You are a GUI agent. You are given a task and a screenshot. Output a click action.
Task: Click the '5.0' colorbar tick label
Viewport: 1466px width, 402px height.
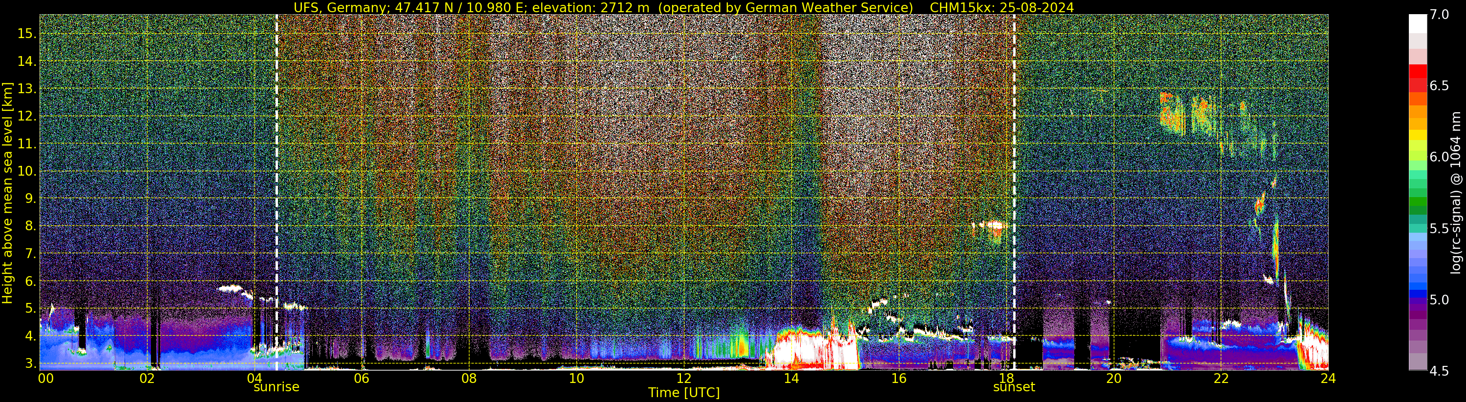1439,299
